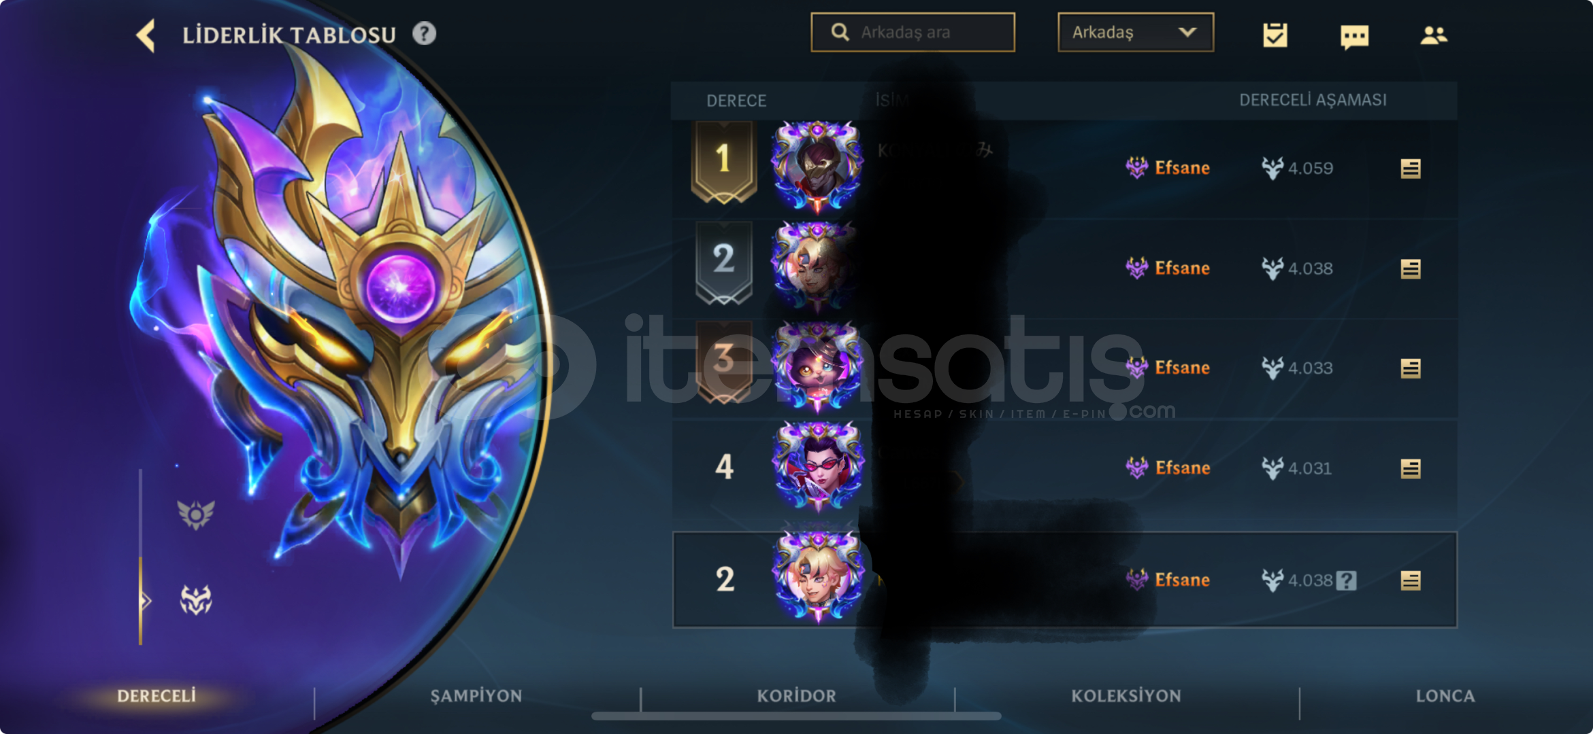1593x734 pixels.
Task: Go back using the arrow beside Liderlik Tablosu
Action: click(146, 35)
